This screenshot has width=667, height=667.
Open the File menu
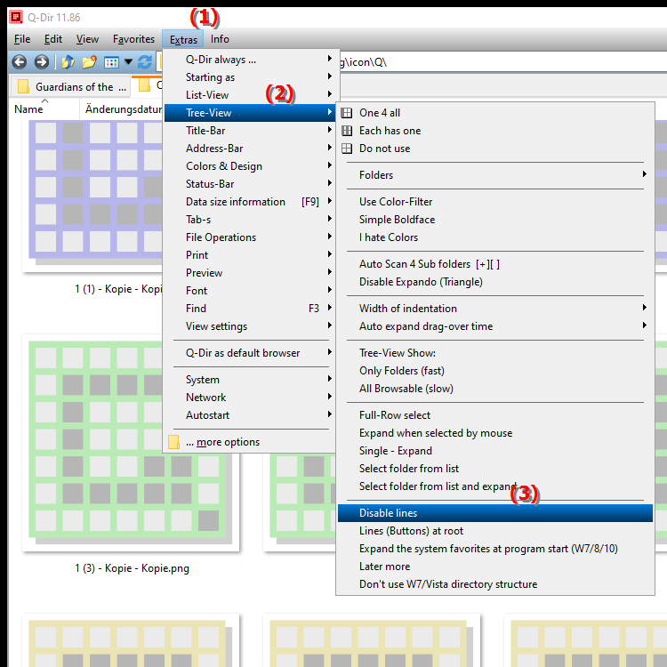(22, 39)
